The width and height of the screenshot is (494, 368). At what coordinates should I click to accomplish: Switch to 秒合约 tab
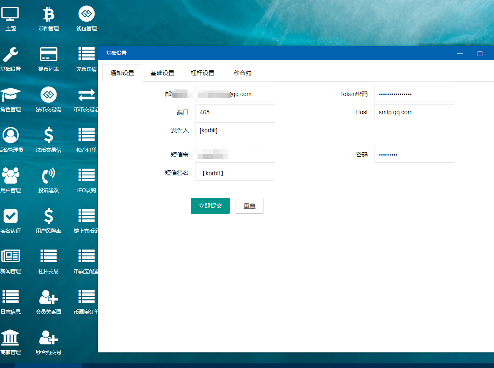pos(242,73)
